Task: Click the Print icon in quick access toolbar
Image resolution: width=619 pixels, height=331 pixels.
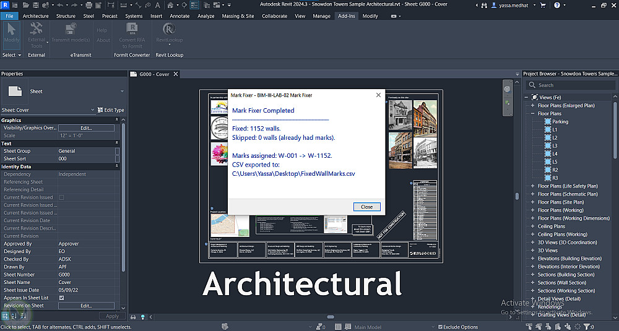Action: click(x=89, y=5)
